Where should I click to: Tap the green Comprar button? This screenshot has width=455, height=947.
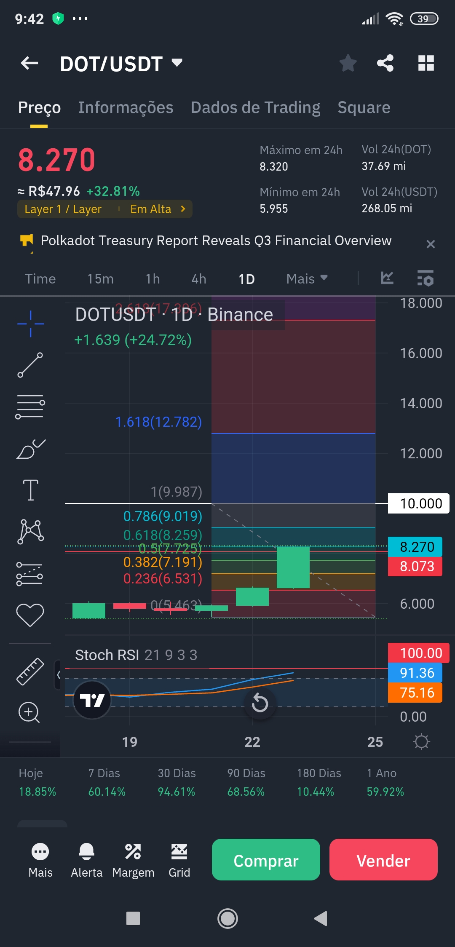point(266,859)
